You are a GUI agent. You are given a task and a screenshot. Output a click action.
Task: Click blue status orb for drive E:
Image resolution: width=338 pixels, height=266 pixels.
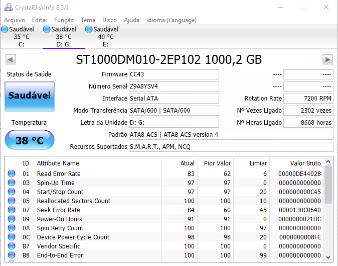point(89,29)
